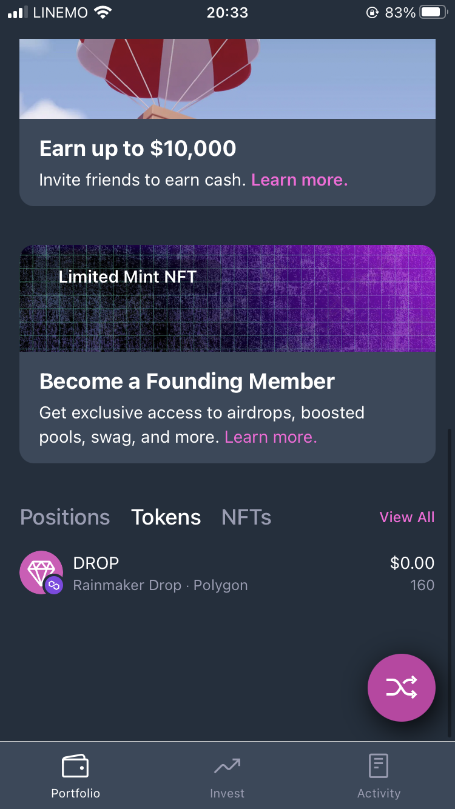The height and width of the screenshot is (809, 455).
Task: Tap Learn more under Founding Member
Action: [x=271, y=437]
